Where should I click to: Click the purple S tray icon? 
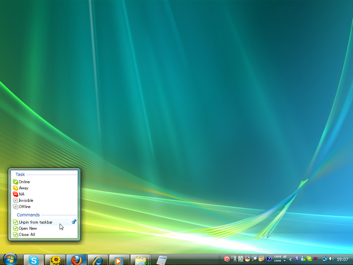point(297,259)
